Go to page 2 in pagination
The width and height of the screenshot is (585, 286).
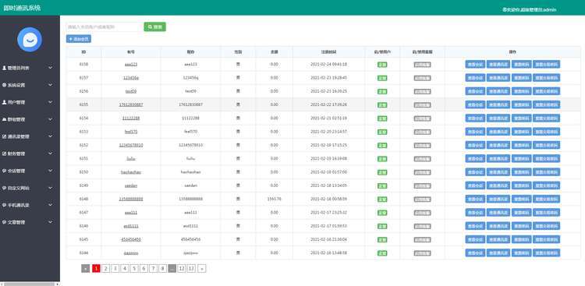coord(105,269)
